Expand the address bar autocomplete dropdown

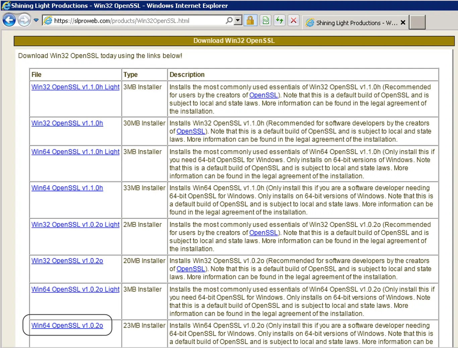point(238,20)
